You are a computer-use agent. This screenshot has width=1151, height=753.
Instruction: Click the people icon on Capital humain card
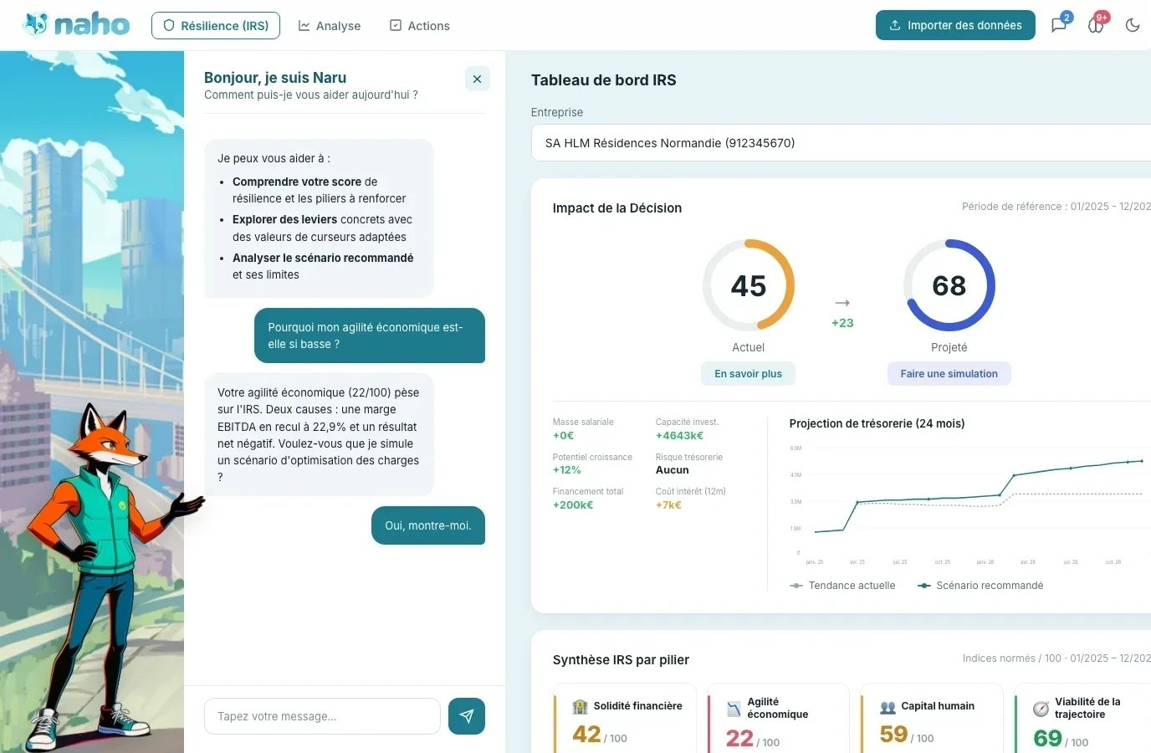888,707
